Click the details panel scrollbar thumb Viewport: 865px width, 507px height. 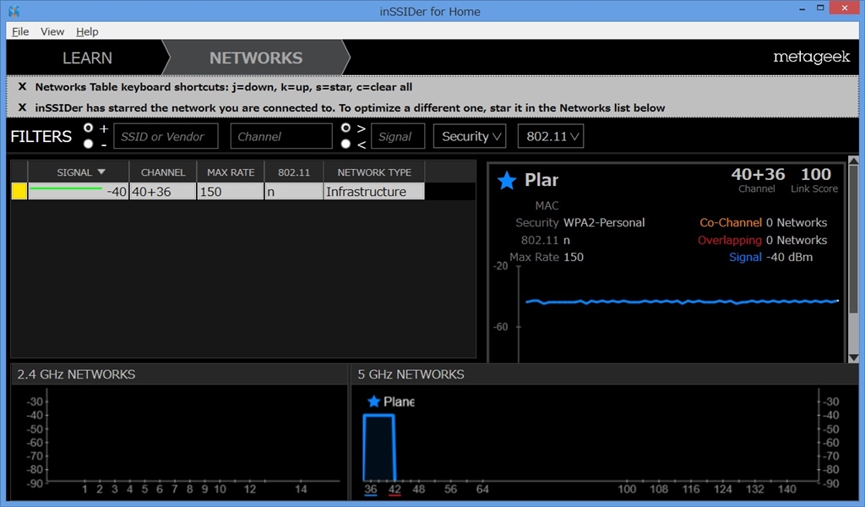[853, 240]
